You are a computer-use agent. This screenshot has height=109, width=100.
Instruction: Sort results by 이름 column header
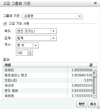click(x=35, y=65)
